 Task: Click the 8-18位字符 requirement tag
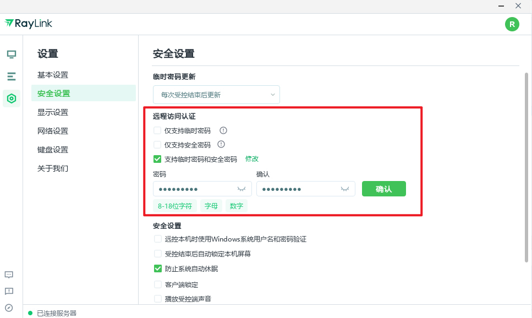[x=174, y=206]
